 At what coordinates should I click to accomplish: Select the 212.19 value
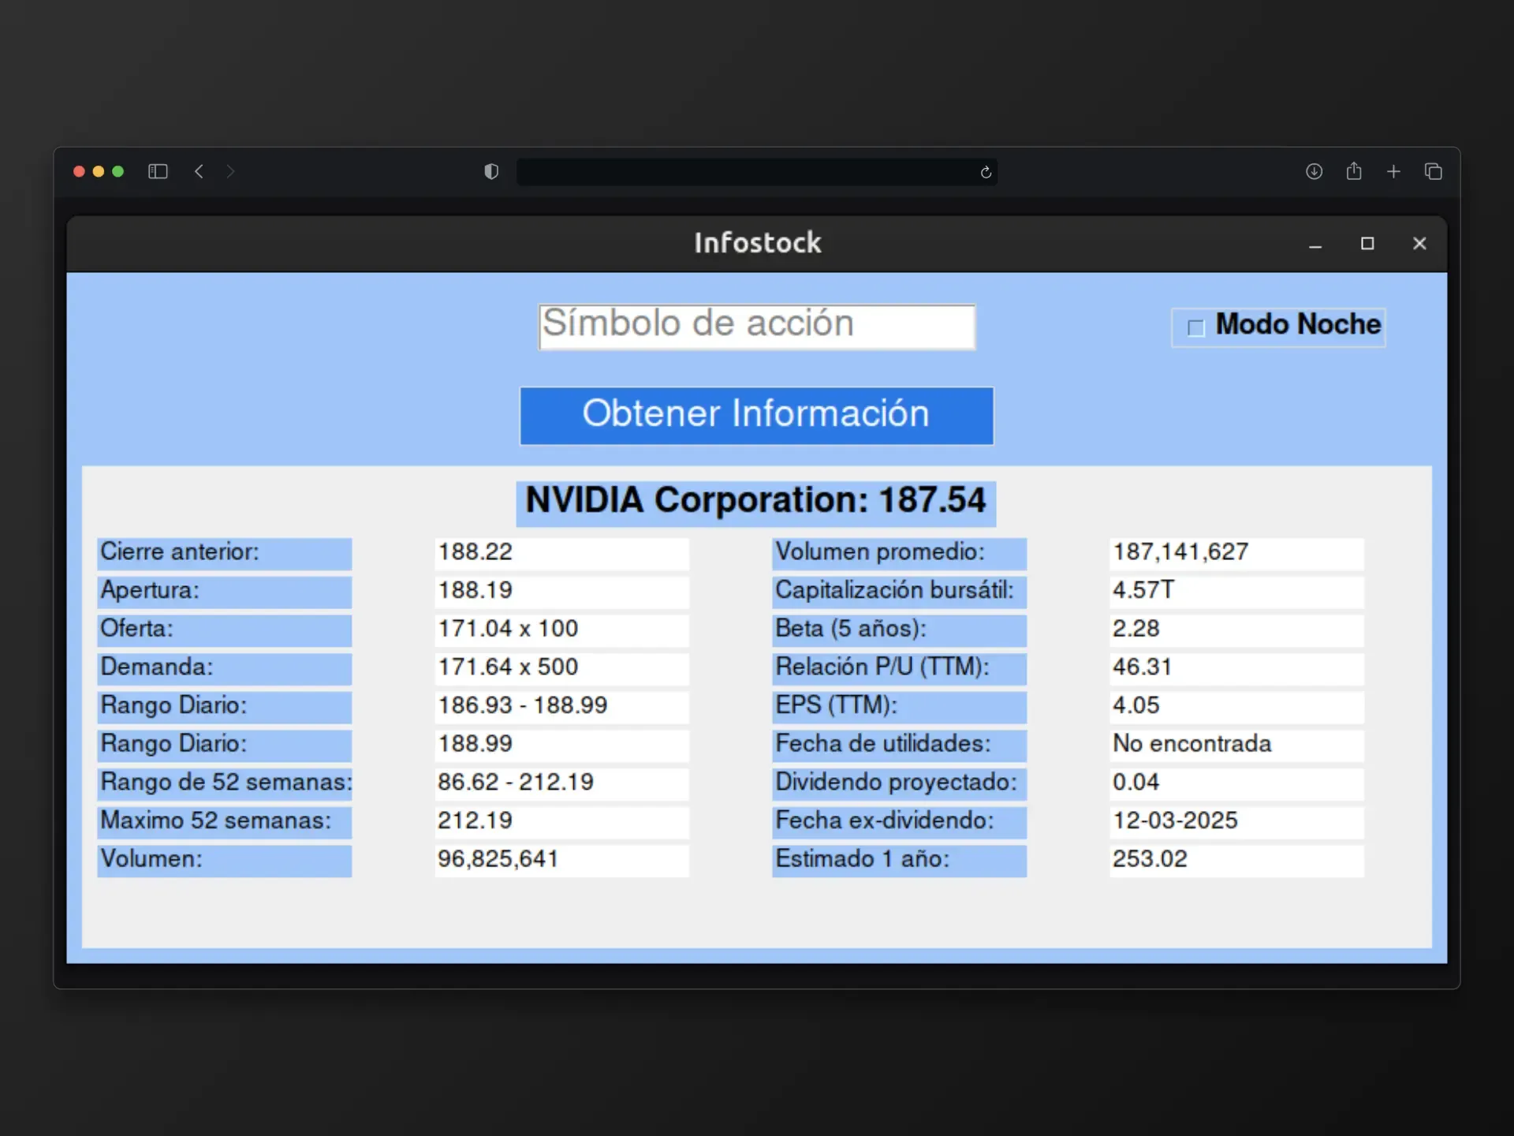pyautogui.click(x=561, y=822)
